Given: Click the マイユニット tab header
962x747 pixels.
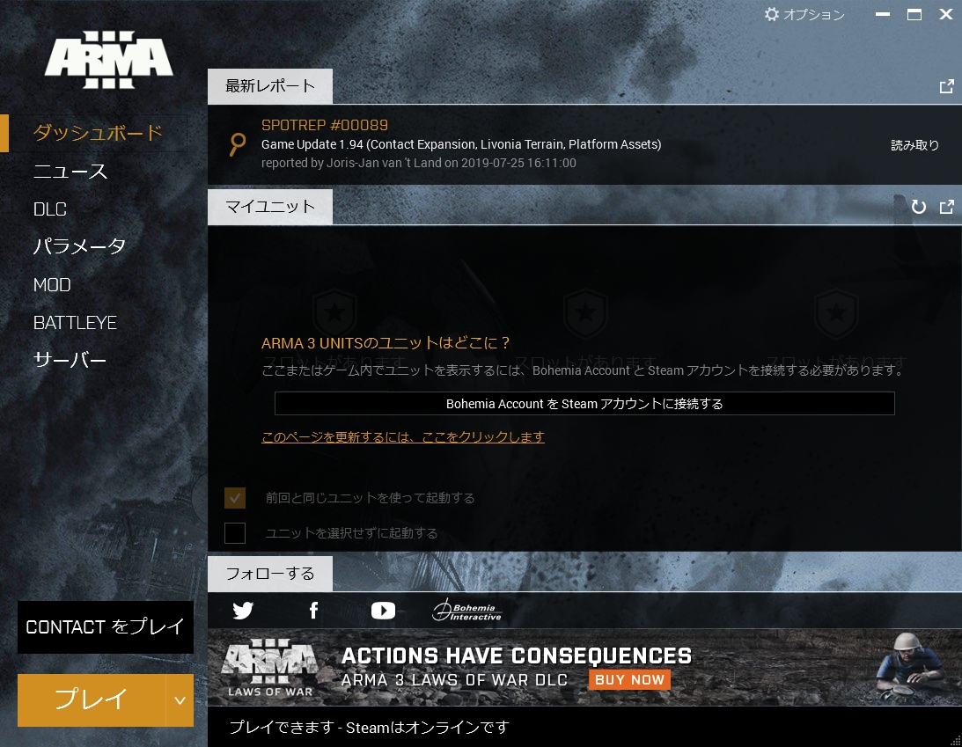Looking at the screenshot, I should point(270,207).
